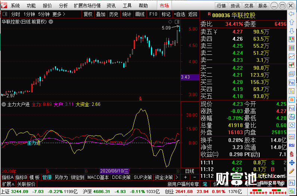Open dropdown beside 华联控股(日线.前复权) title

point(51,22)
